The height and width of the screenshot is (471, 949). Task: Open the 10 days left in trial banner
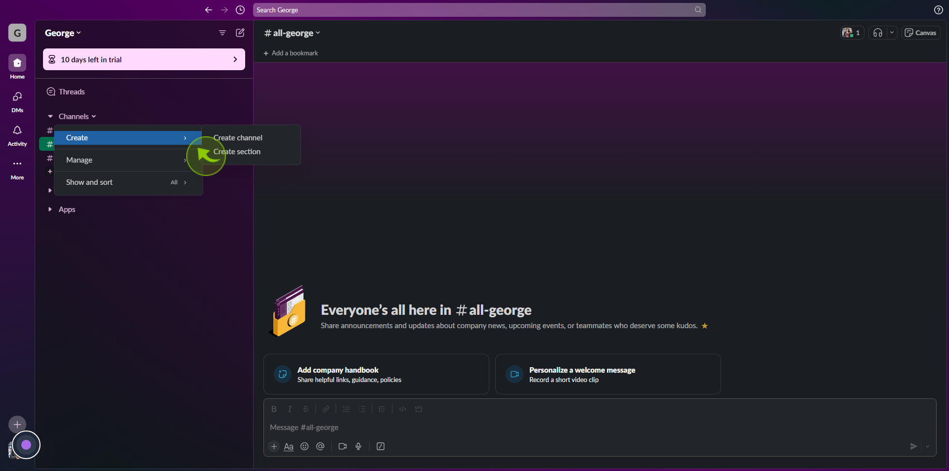pyautogui.click(x=144, y=59)
